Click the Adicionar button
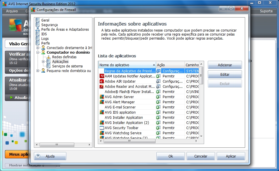This screenshot has width=279, height=171. (225, 65)
